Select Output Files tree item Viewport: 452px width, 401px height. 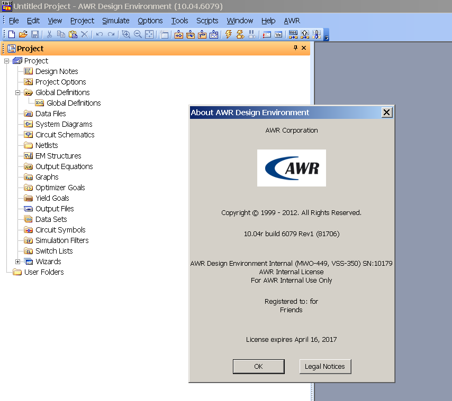[x=55, y=209]
